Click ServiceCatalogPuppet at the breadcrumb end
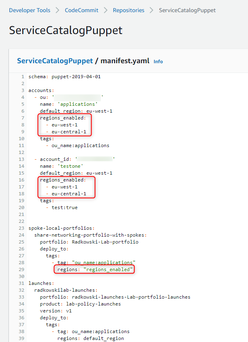This screenshot has height=342, width=248. coord(187,10)
